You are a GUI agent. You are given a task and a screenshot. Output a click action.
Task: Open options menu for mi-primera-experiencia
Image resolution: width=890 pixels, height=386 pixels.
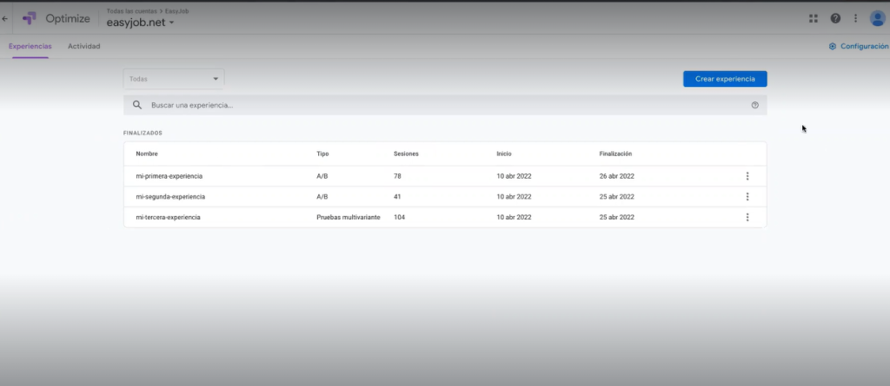coord(747,176)
